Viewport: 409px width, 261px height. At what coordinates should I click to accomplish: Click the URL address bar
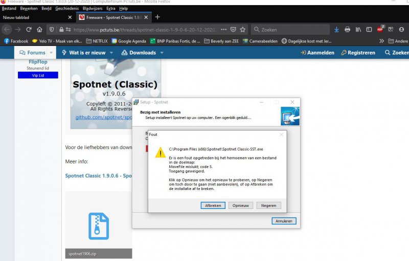(x=145, y=30)
